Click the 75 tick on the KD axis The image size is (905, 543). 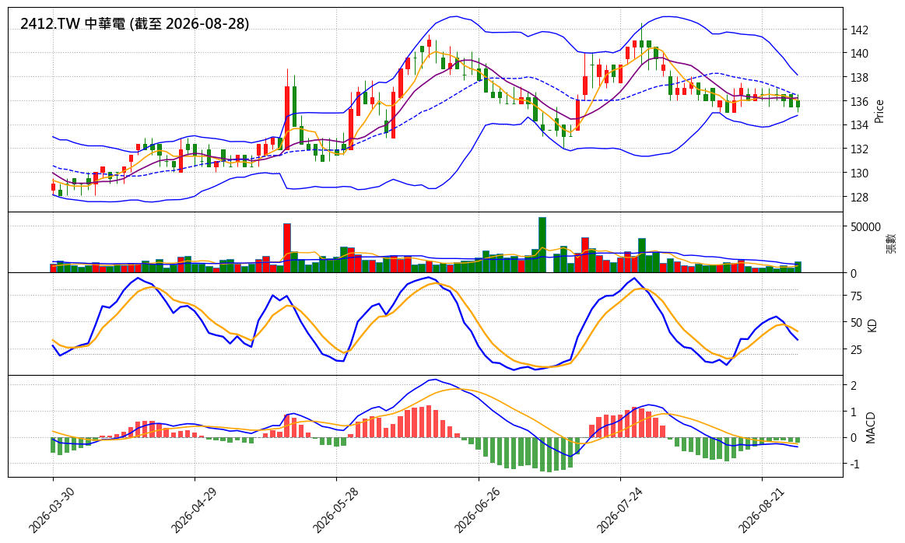point(855,296)
